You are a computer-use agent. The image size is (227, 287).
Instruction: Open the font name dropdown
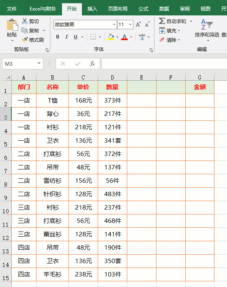coord(114,25)
